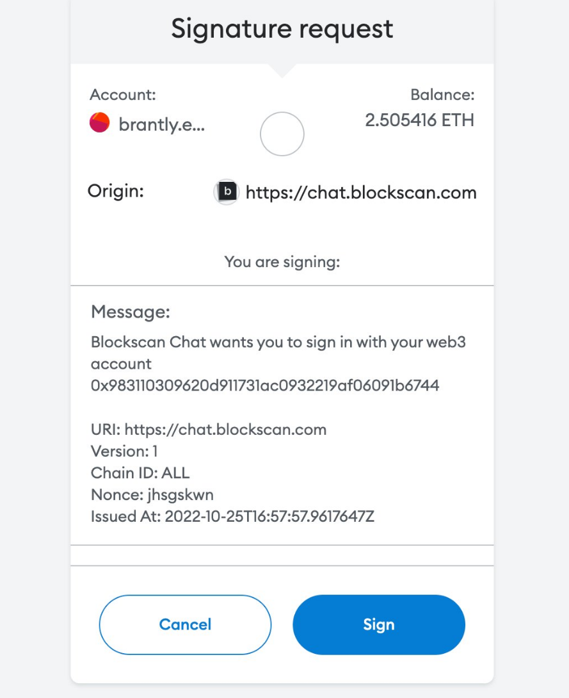Click the https://chat.blockscan.com origin URL
The image size is (569, 698).
(x=361, y=192)
